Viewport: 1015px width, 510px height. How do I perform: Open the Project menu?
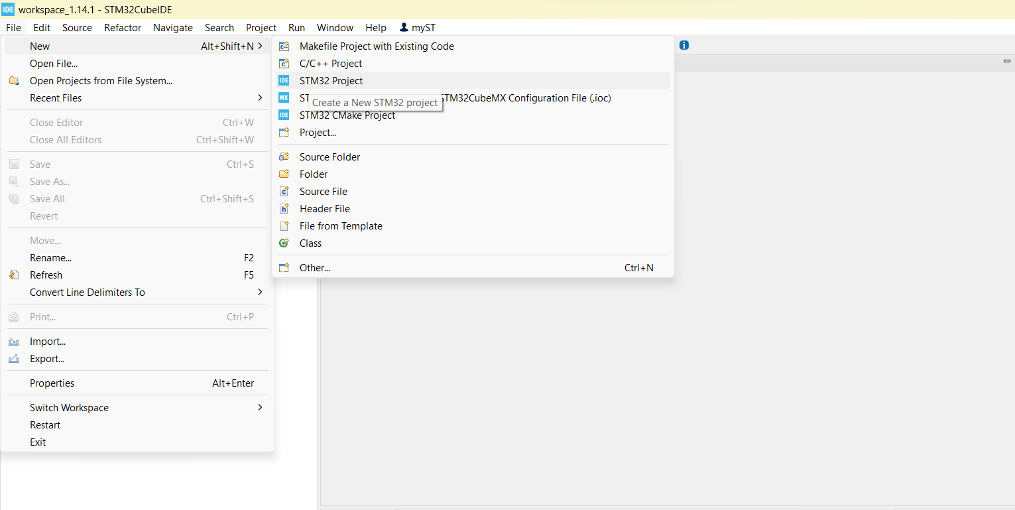tap(261, 28)
